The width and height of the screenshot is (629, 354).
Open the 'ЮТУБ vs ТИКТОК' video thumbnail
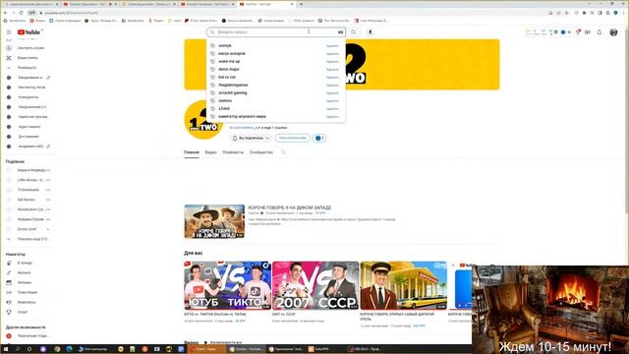tap(227, 285)
